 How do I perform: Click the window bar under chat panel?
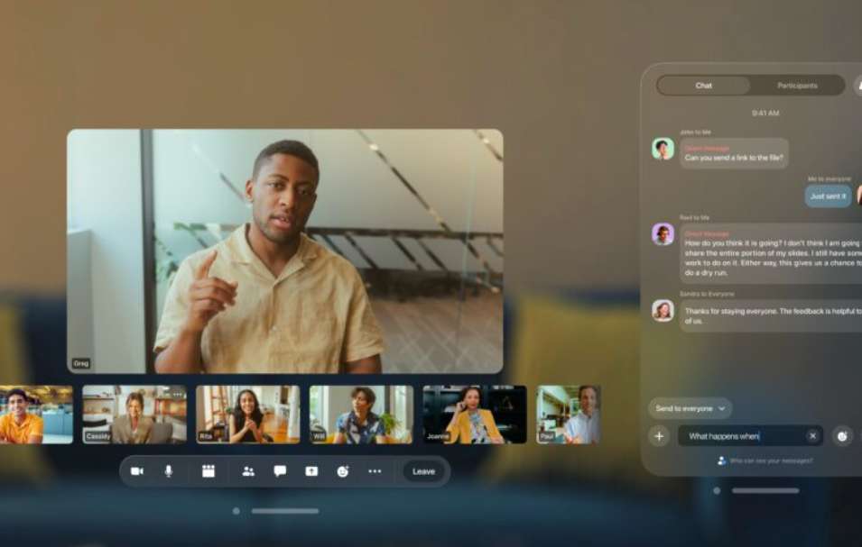pyautogui.click(x=765, y=490)
